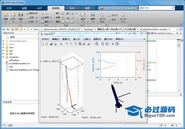185x129 pixels.
Task: Toggle Zoom Out tool in Figure 1
Action: 71,44
